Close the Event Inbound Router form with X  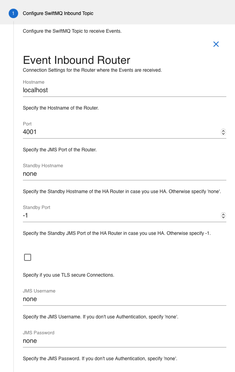point(216,44)
